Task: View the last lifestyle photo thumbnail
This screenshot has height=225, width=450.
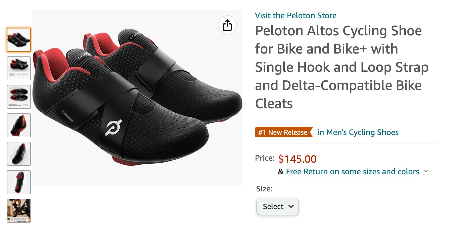Action: pyautogui.click(x=19, y=211)
